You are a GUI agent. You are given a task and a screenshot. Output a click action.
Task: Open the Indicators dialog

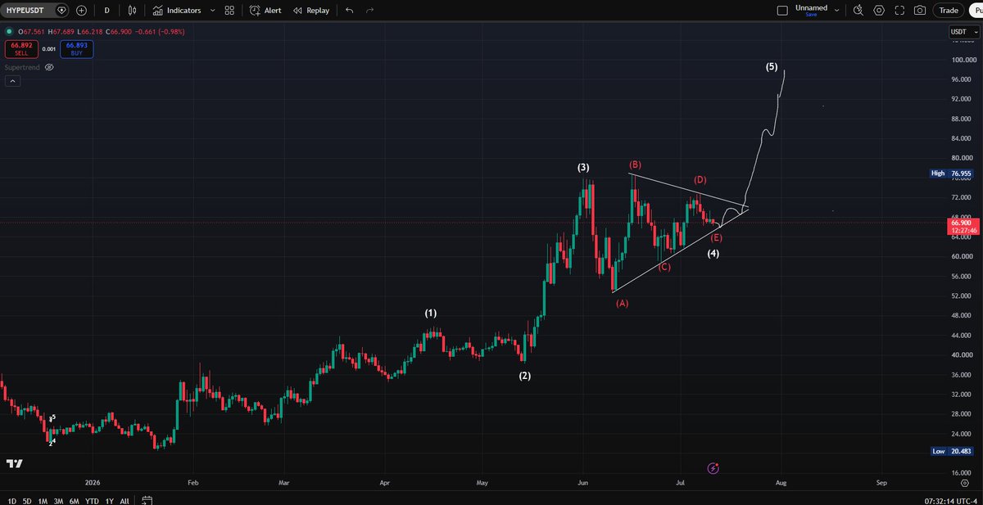click(177, 11)
